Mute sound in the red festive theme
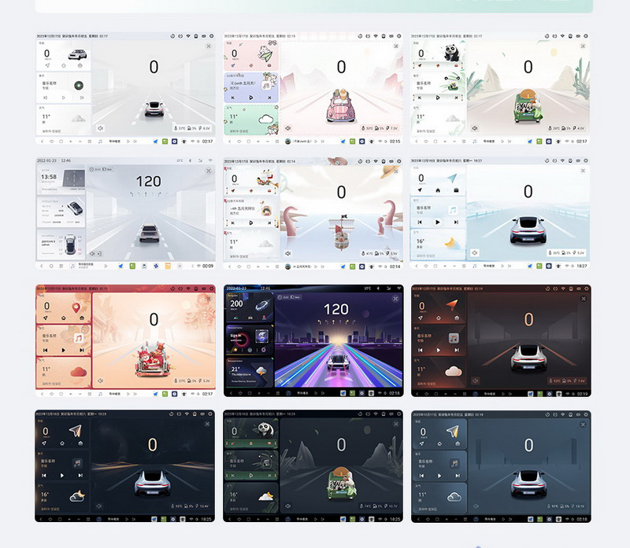 pyautogui.click(x=100, y=381)
